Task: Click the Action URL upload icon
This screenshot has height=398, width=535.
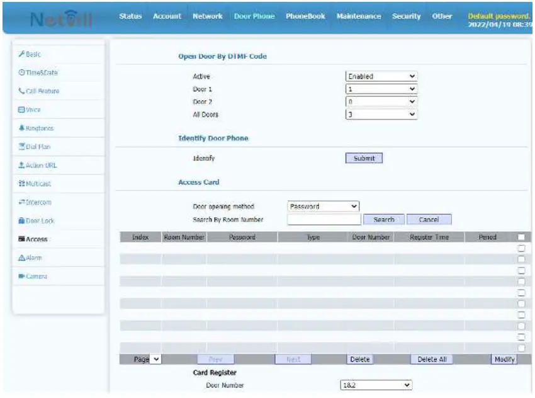Action: pyautogui.click(x=21, y=165)
